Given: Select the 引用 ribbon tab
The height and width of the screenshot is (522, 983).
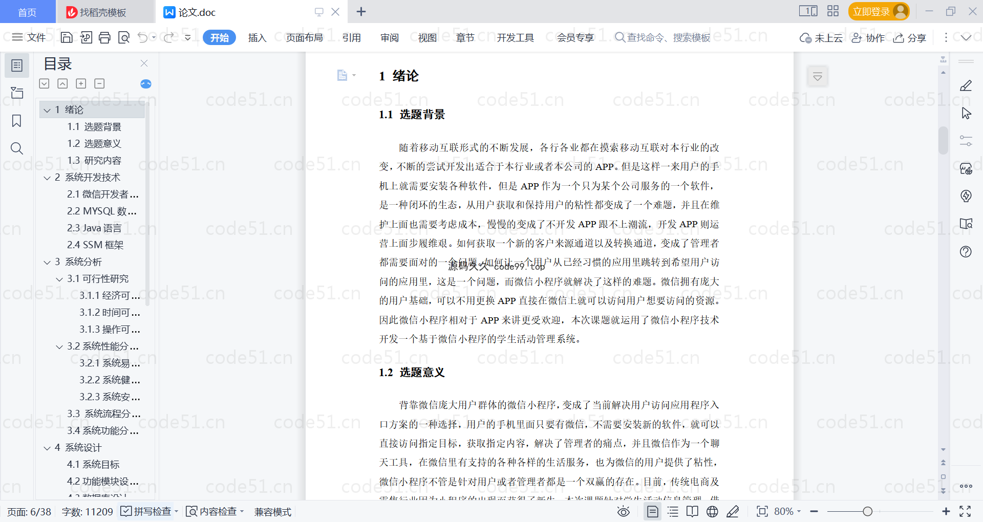Looking at the screenshot, I should tap(352, 37).
